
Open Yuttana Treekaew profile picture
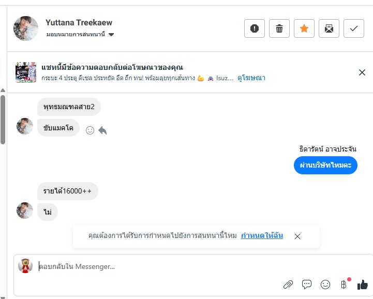(26, 28)
